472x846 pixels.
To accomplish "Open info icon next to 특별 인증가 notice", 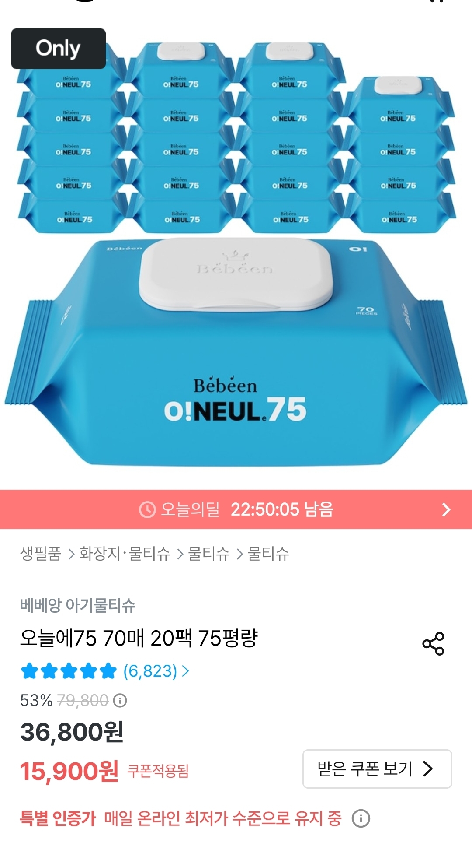I will (361, 818).
